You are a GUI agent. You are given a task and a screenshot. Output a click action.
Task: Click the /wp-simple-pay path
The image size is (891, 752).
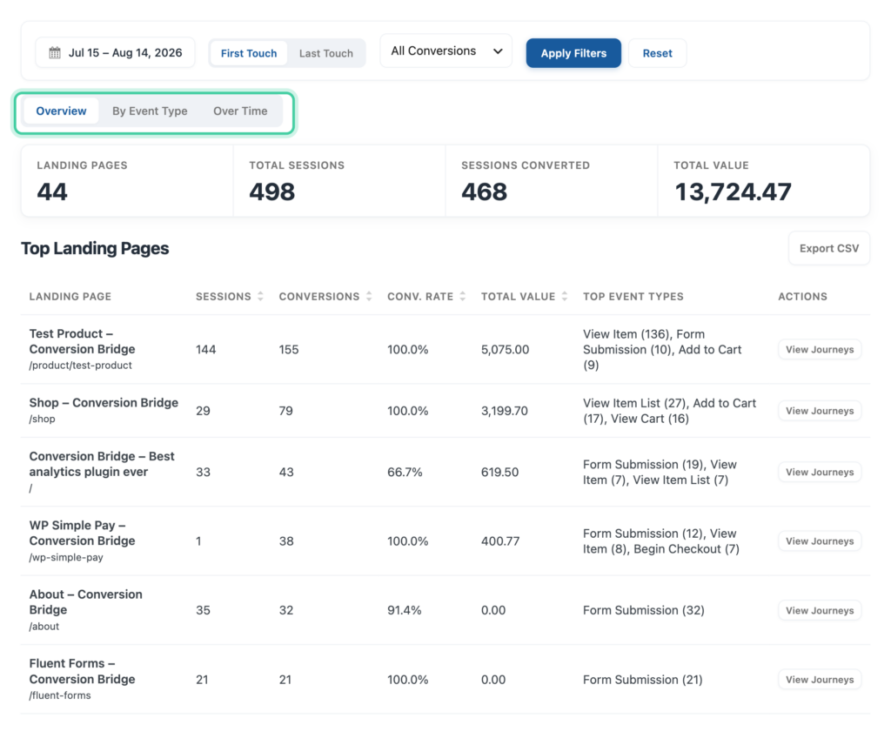point(66,558)
